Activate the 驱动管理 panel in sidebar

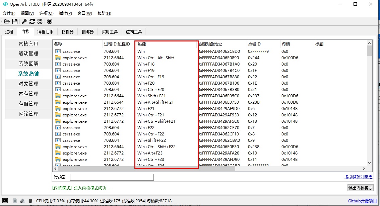click(28, 54)
